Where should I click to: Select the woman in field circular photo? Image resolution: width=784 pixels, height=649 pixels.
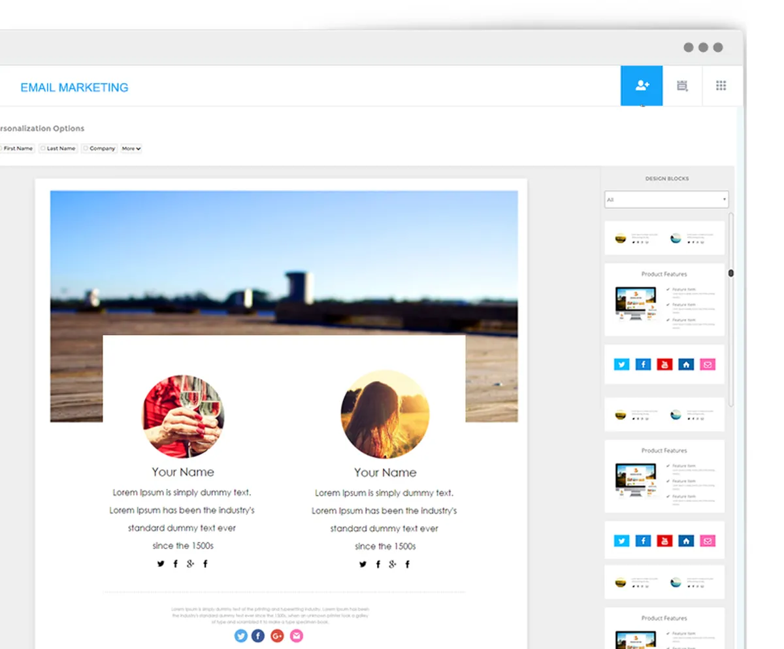click(x=385, y=414)
